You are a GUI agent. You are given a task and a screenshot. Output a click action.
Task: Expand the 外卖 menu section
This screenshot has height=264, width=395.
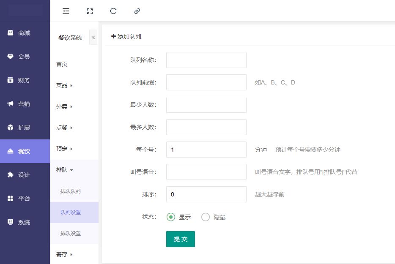click(x=64, y=106)
